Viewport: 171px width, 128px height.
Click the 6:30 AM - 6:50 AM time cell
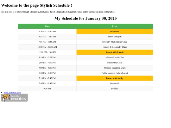coord(47,32)
